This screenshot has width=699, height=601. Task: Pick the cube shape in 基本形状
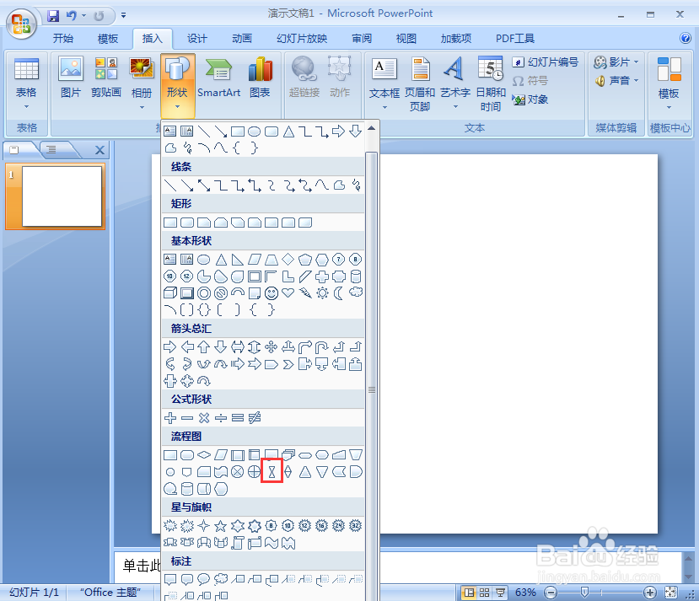(x=169, y=292)
